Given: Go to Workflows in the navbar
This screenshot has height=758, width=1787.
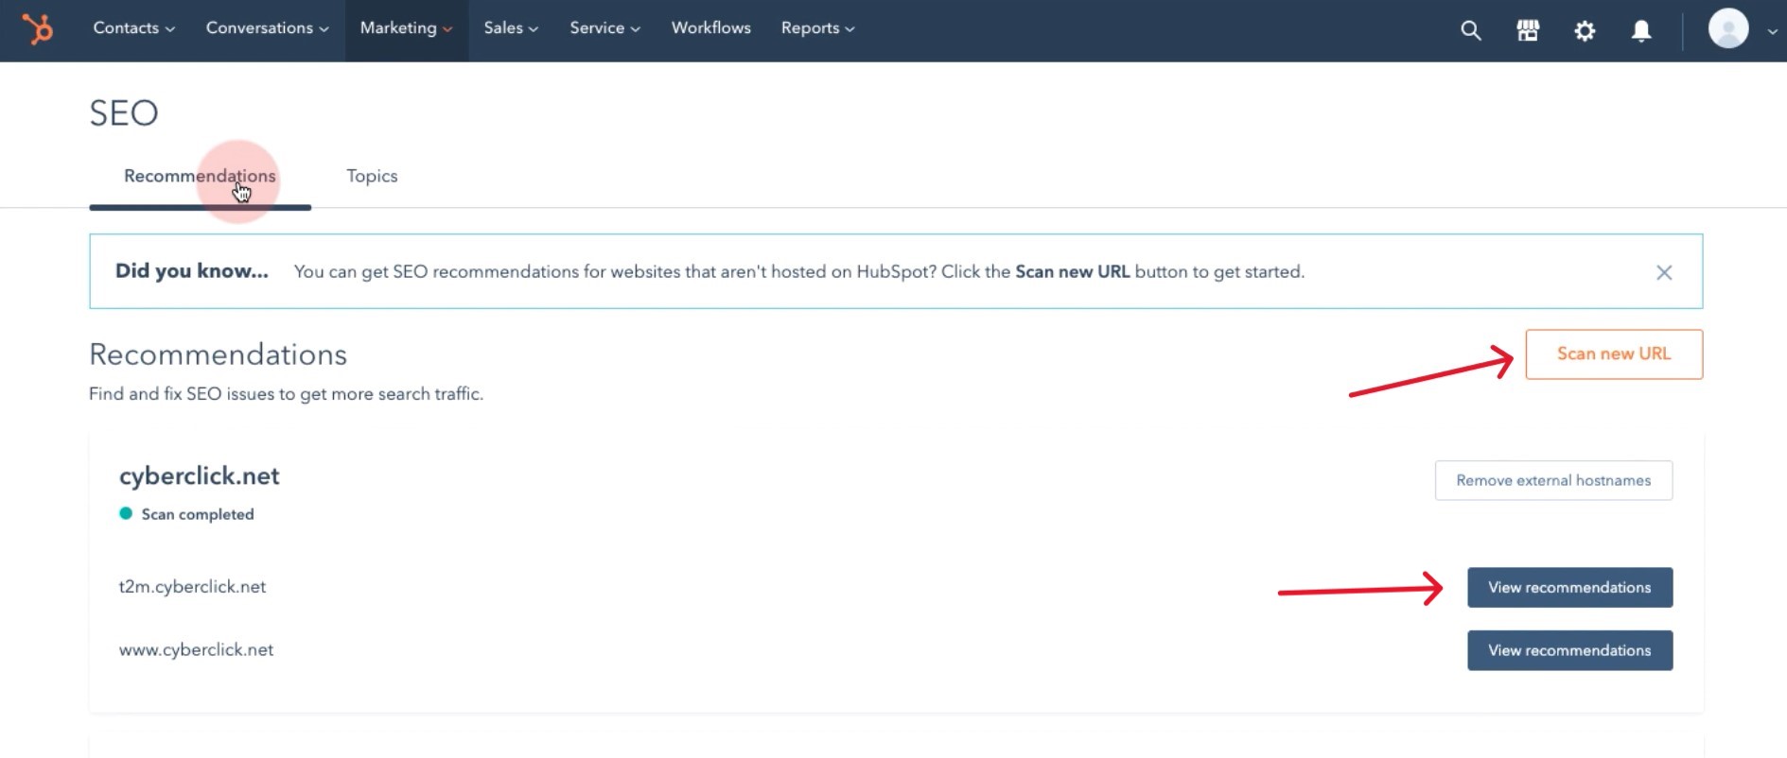Looking at the screenshot, I should [710, 28].
